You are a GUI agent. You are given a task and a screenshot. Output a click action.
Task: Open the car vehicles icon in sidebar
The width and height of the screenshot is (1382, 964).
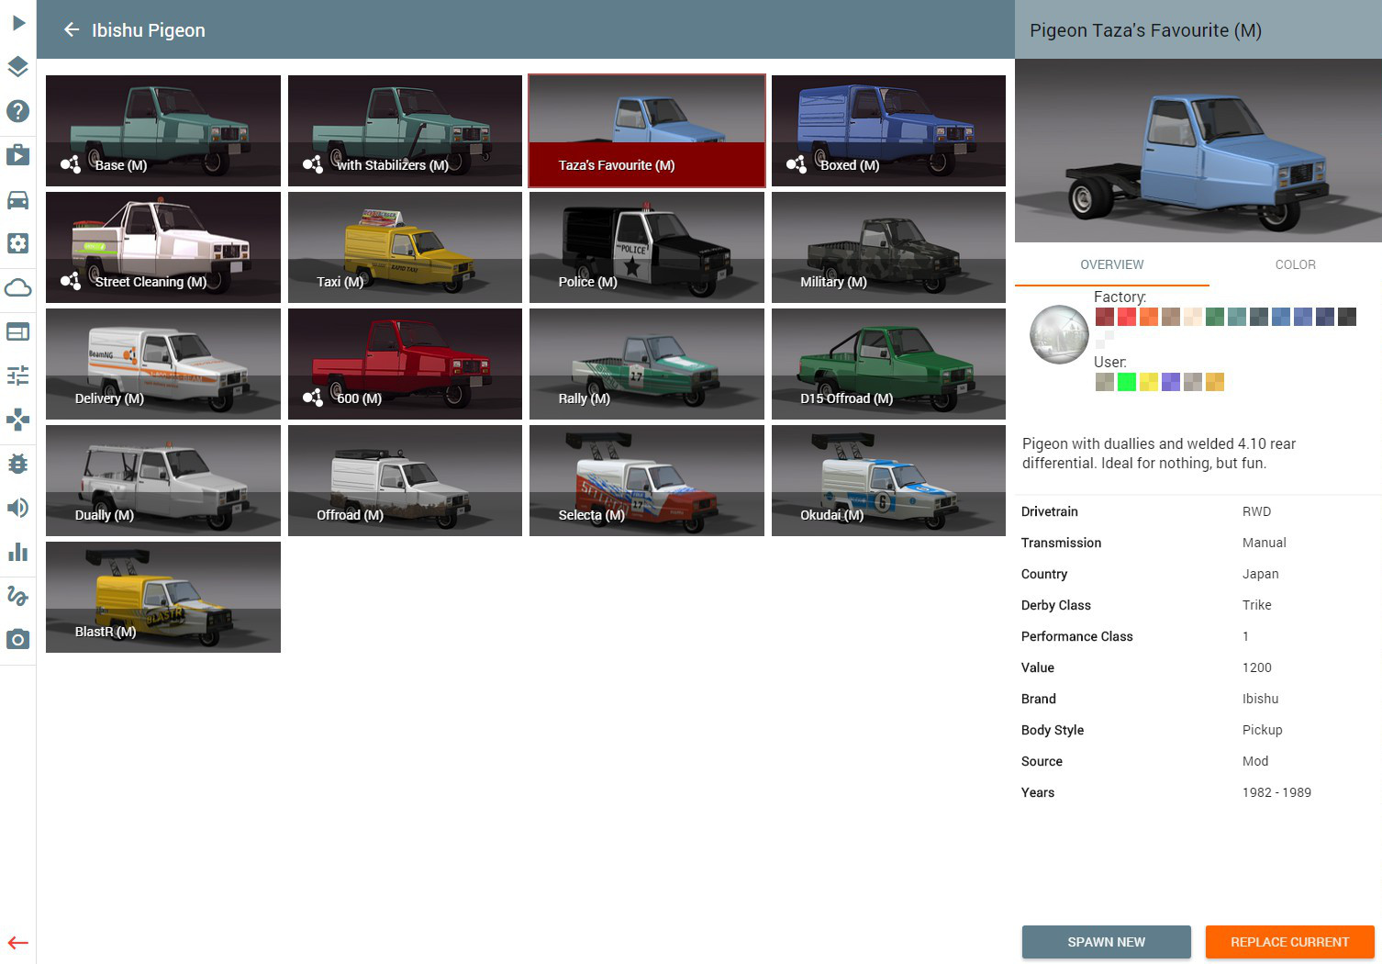click(18, 199)
